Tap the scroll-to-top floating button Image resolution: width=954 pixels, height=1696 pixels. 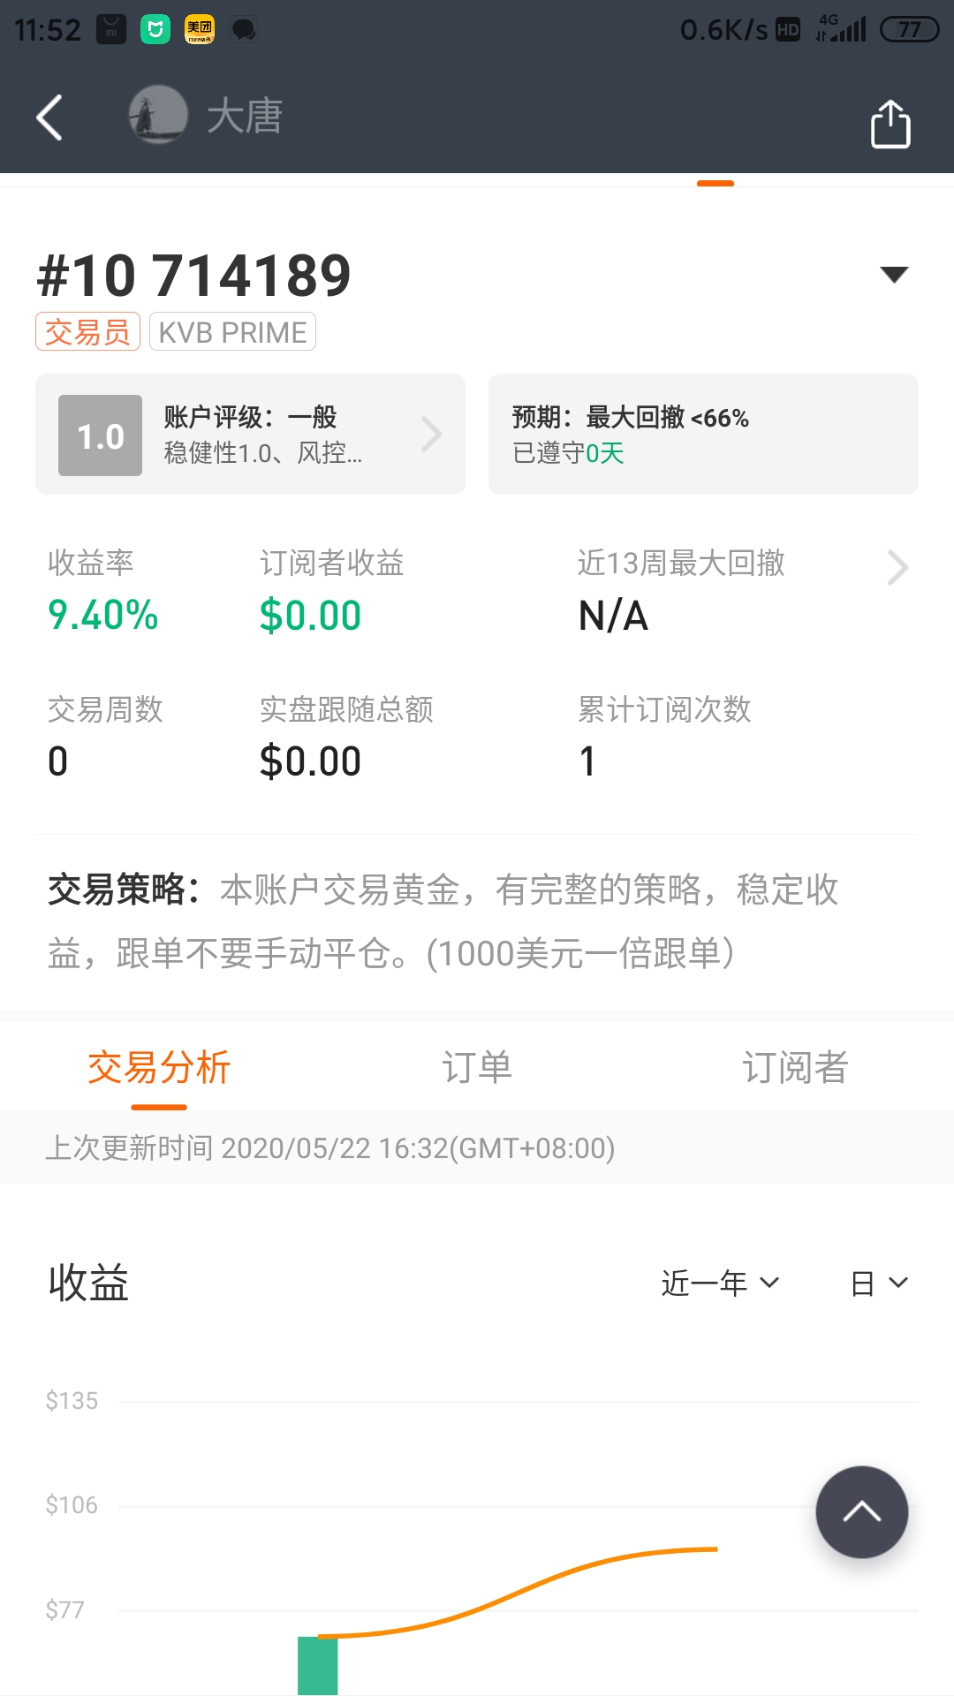[861, 1511]
